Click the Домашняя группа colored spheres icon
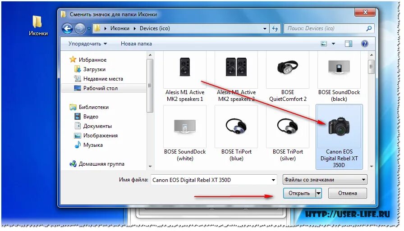The width and height of the screenshot is (404, 231). coord(73,163)
